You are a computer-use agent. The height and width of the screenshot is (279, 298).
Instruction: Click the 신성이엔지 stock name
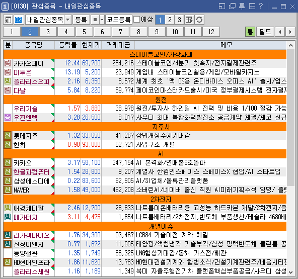(29, 244)
